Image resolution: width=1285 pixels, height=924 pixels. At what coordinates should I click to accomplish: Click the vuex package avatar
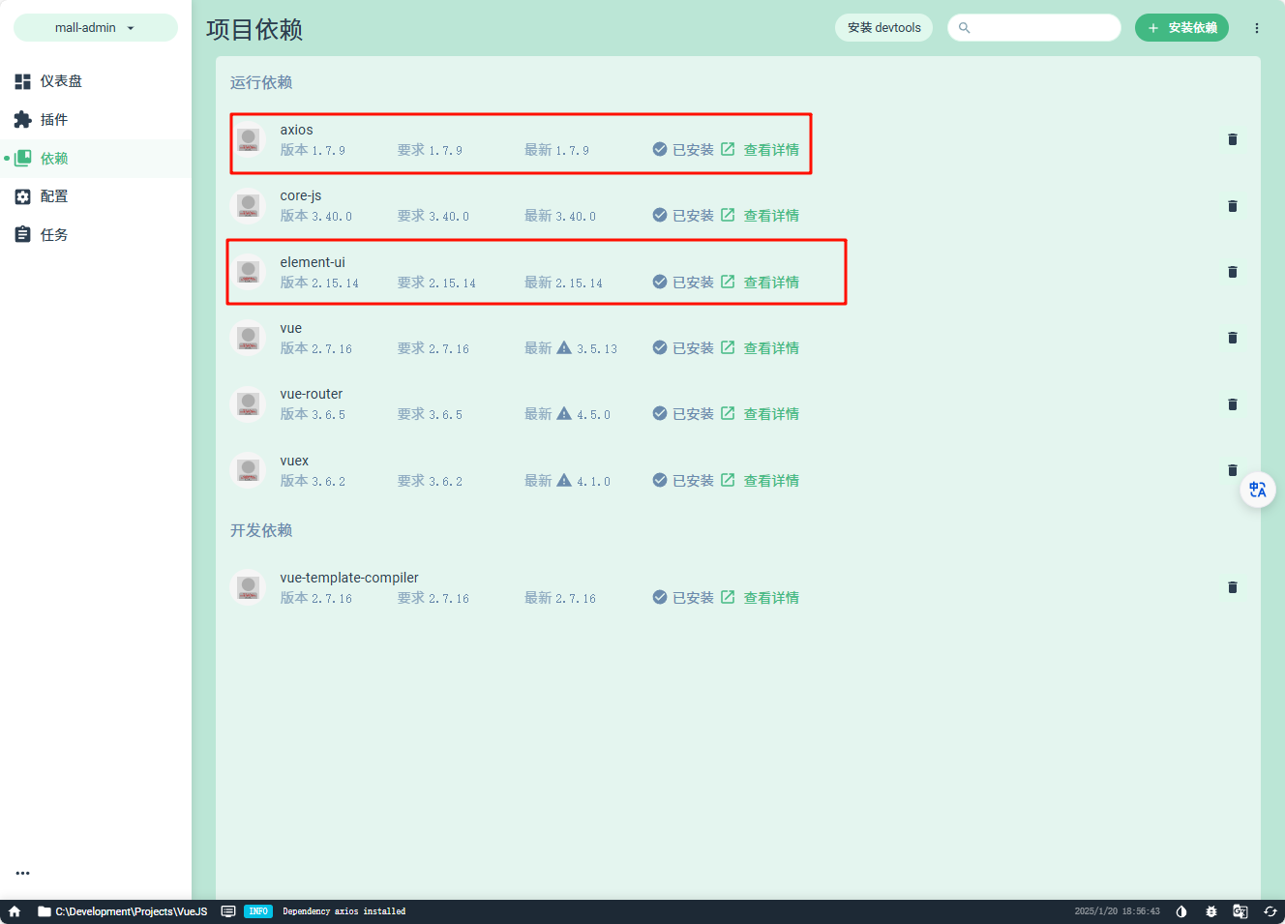click(x=249, y=470)
